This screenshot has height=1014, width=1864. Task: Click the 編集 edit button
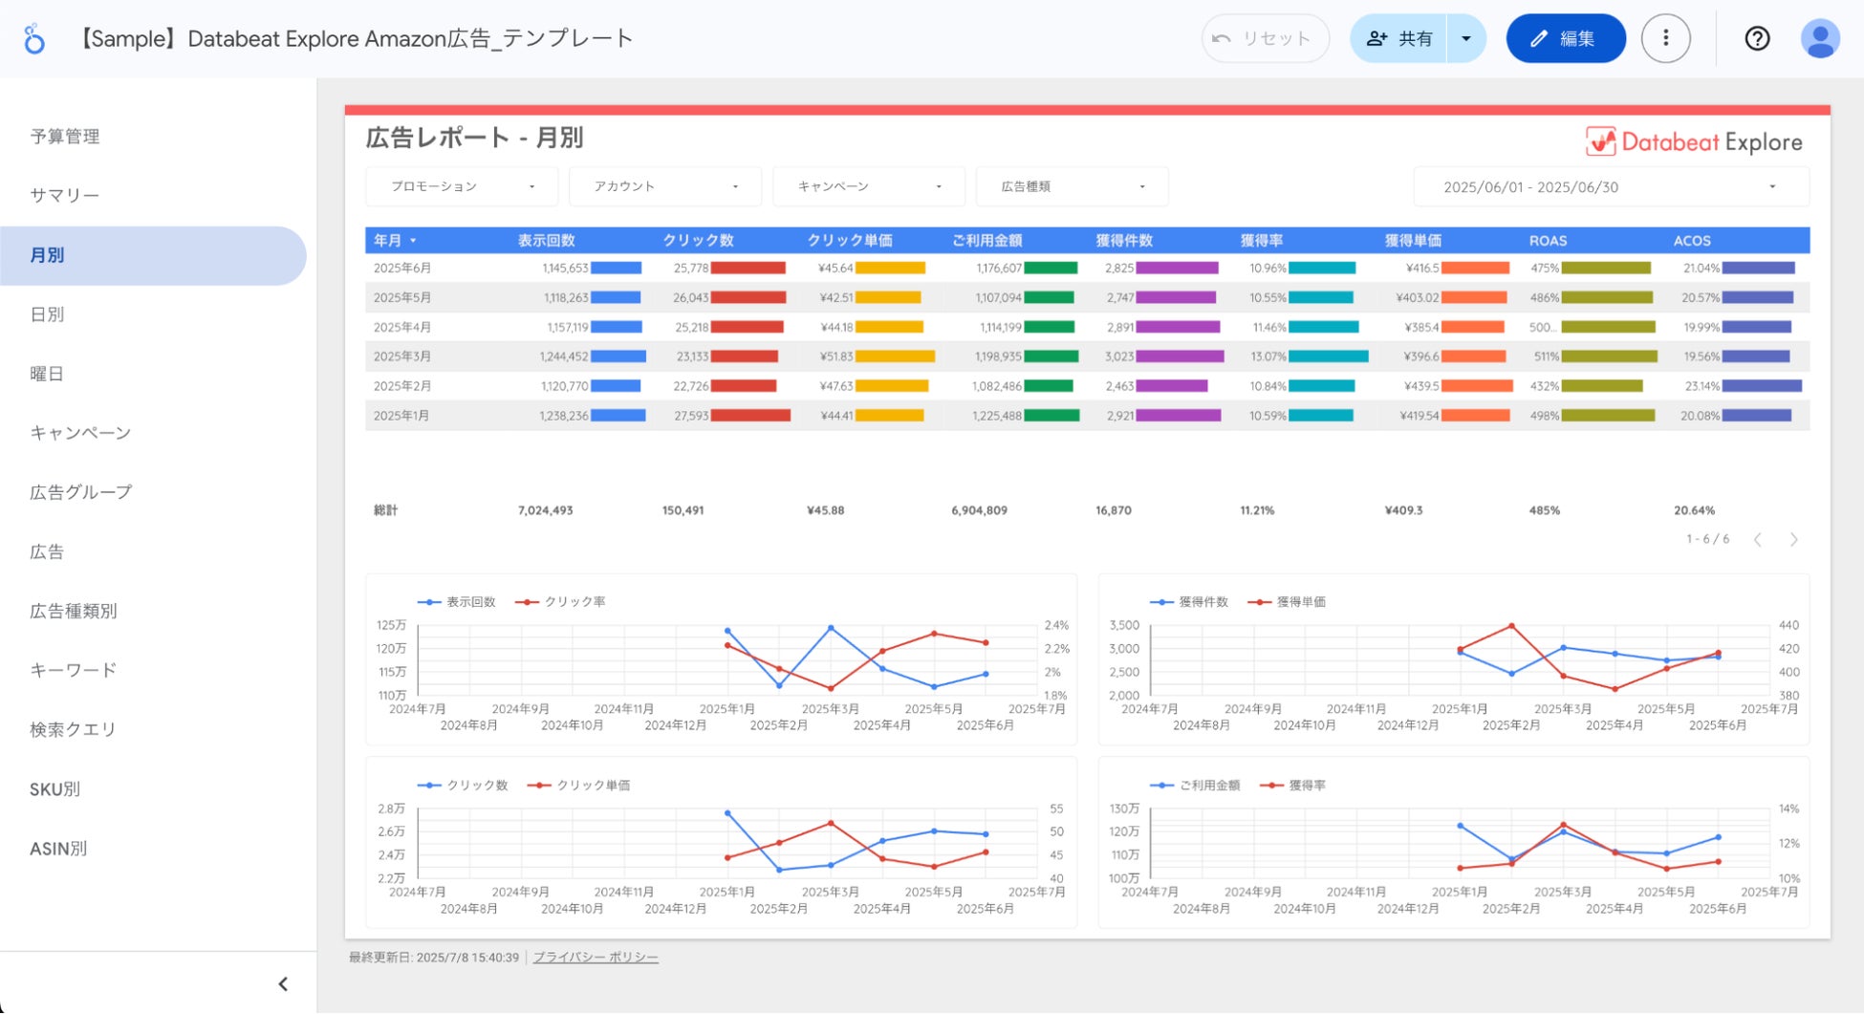point(1565,38)
